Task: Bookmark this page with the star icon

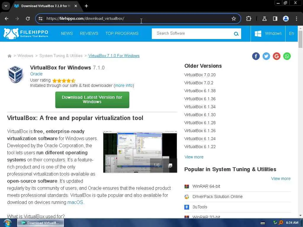Action: 234,19
